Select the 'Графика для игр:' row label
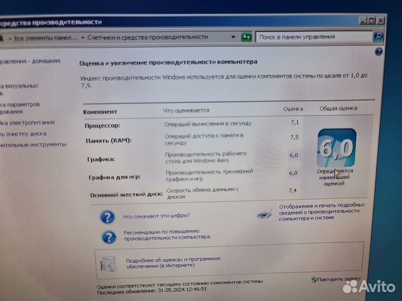Image resolution: width=402 pixels, height=301 pixels. point(114,177)
